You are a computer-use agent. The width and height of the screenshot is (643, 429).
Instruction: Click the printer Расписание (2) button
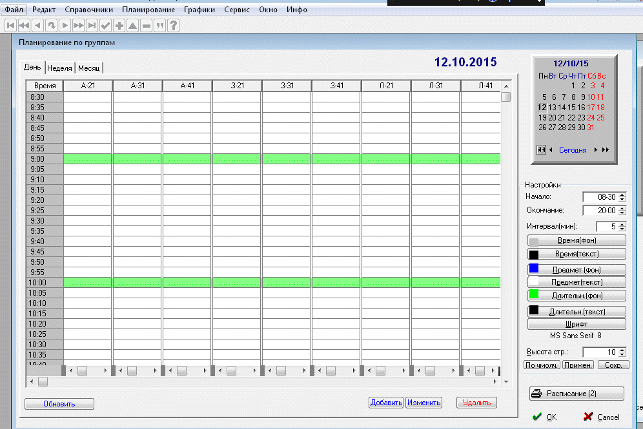pyautogui.click(x=577, y=394)
